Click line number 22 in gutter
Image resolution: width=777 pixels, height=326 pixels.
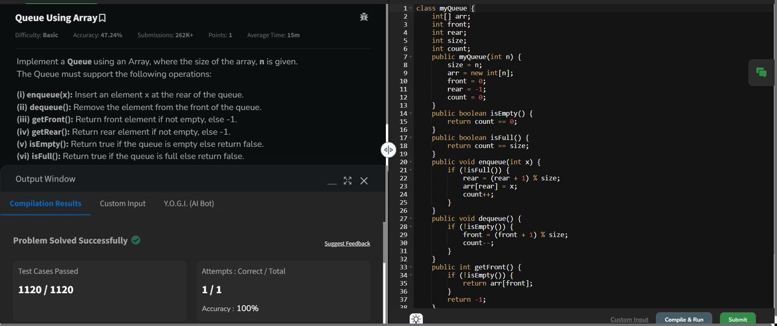coord(403,178)
